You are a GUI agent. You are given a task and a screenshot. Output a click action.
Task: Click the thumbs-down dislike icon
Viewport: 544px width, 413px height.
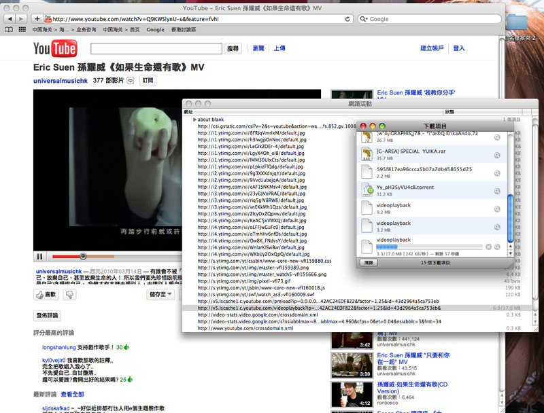(69, 295)
